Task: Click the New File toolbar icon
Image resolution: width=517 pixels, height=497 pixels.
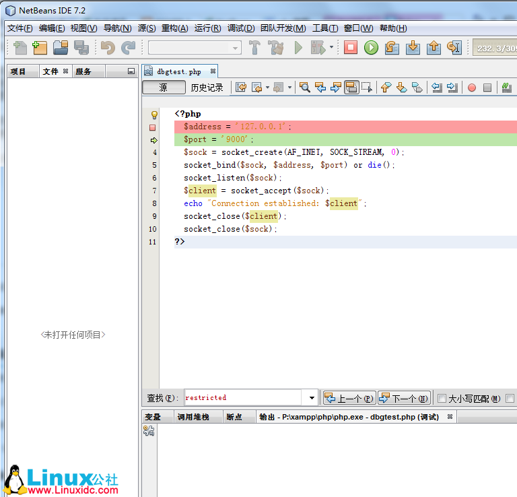Action: tap(20, 48)
